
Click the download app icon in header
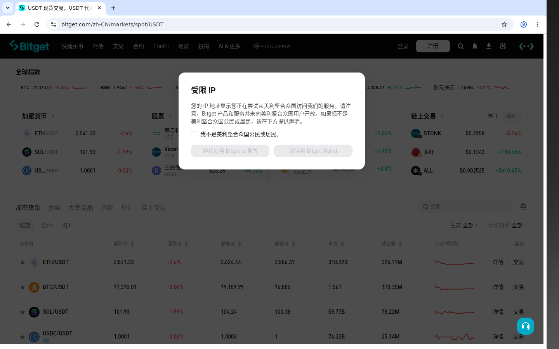pos(489,46)
